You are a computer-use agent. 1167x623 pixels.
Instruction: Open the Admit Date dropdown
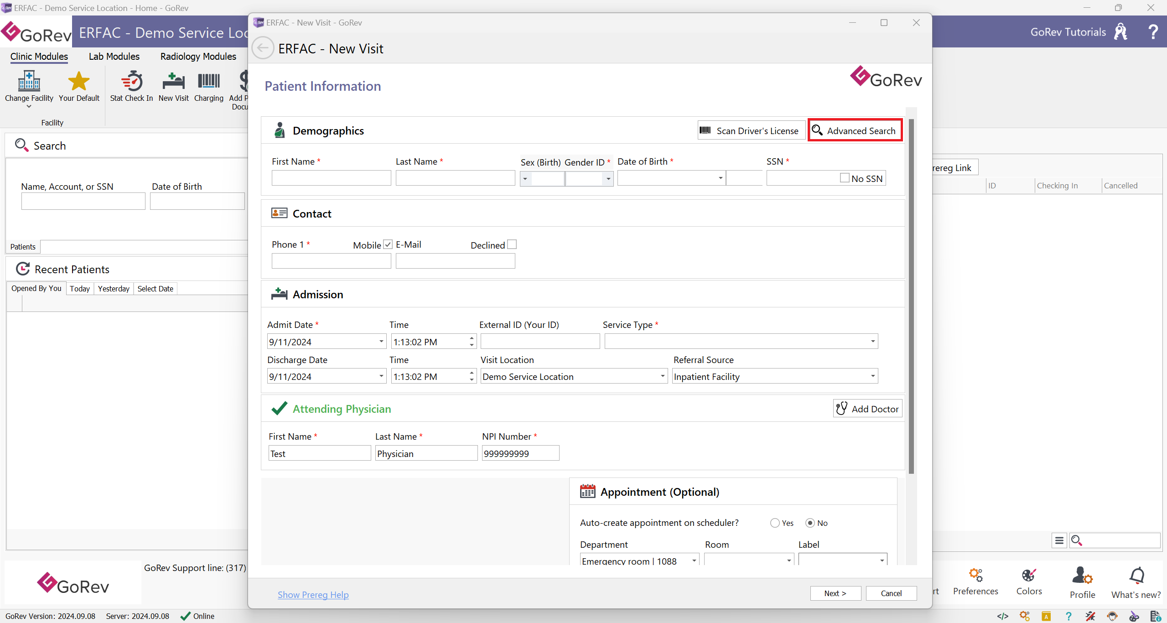[x=381, y=341]
